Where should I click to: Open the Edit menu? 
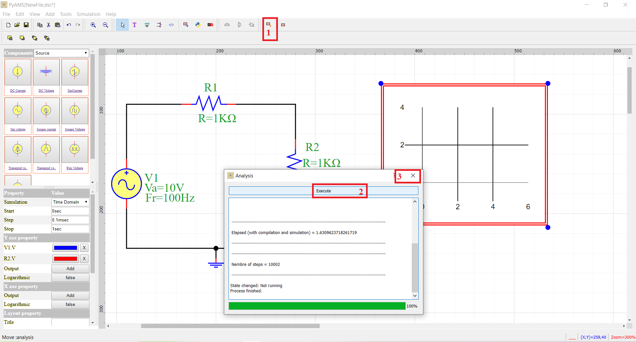click(x=20, y=14)
